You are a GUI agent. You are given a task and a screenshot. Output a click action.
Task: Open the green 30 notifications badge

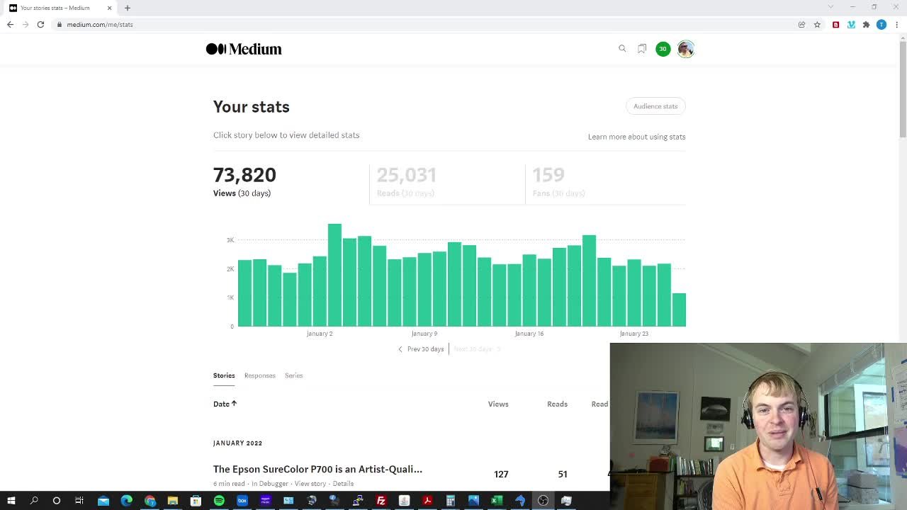[663, 49]
